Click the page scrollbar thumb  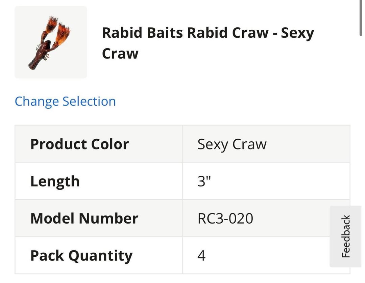361,18
